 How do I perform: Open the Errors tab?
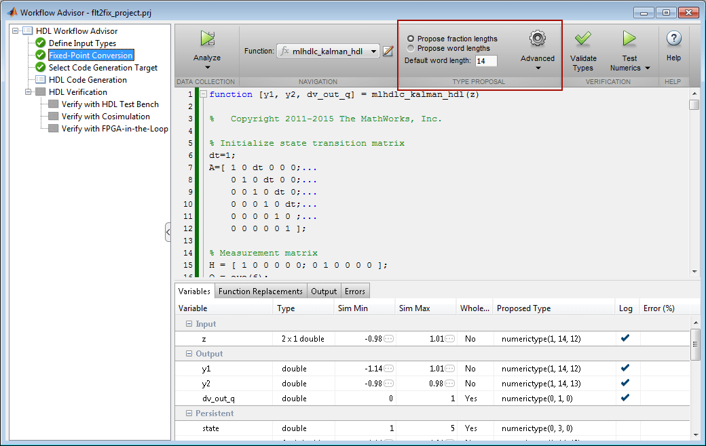[x=355, y=291]
